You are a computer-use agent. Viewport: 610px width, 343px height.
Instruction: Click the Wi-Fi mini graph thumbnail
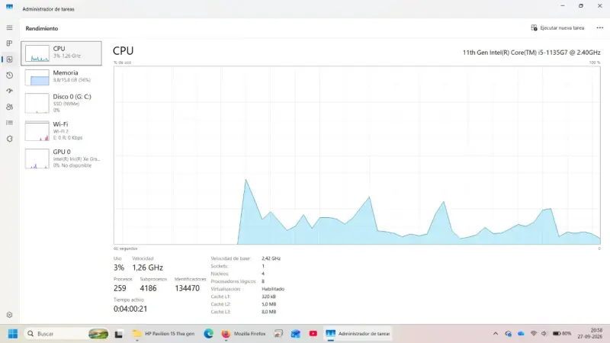(x=37, y=130)
